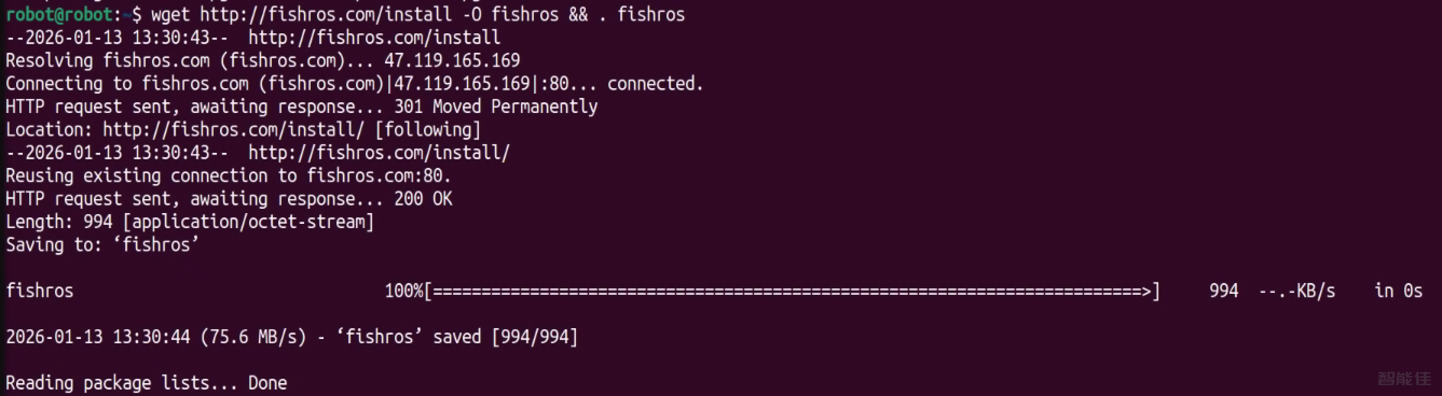Click the word "connected." on Connecting line
1442x396 pixels.
[655, 84]
